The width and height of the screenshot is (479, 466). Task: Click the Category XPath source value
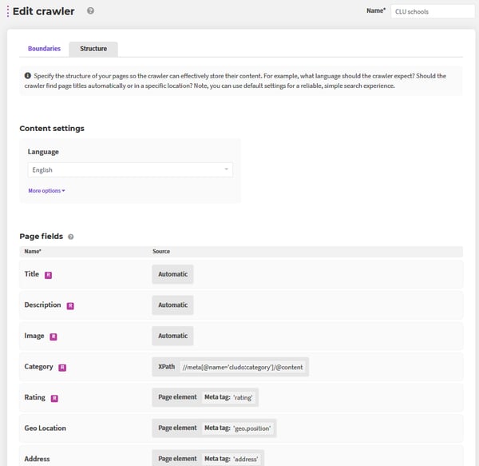pyautogui.click(x=243, y=367)
